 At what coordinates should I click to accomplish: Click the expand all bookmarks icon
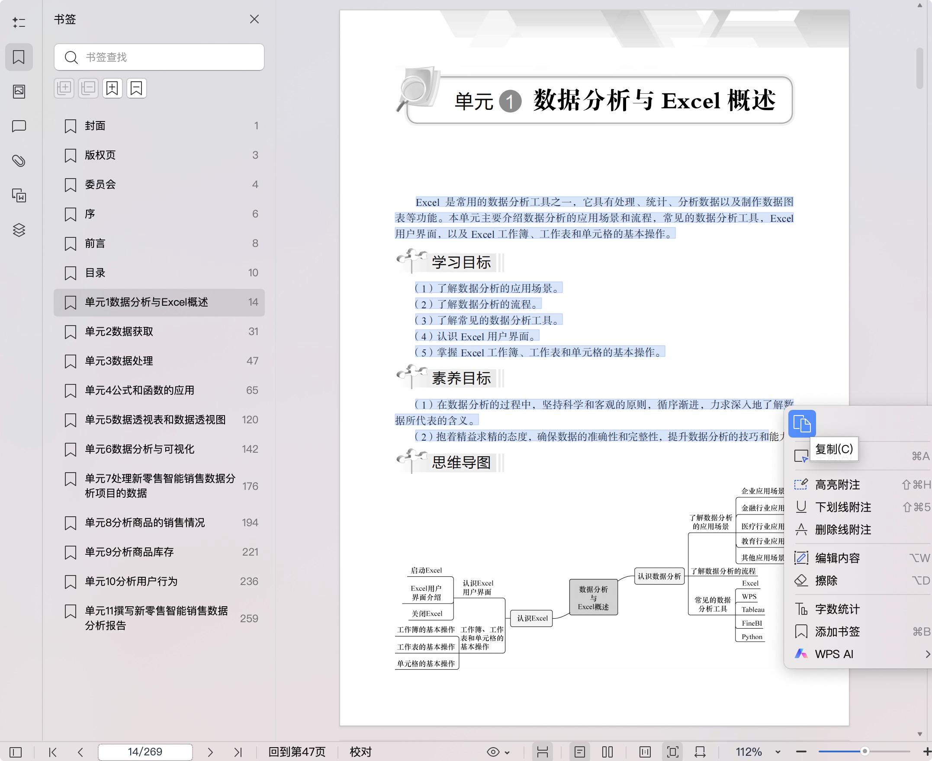[x=64, y=88]
